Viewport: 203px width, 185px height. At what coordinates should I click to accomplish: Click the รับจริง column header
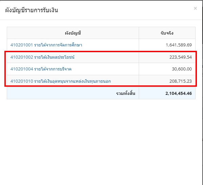pyautogui.click(x=167, y=33)
